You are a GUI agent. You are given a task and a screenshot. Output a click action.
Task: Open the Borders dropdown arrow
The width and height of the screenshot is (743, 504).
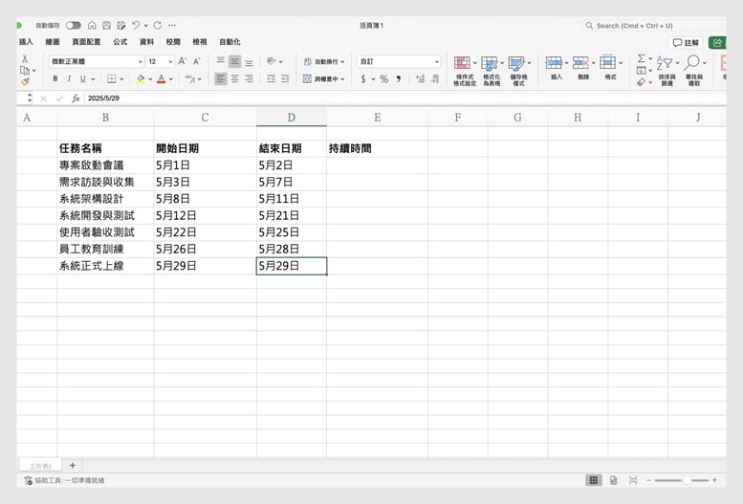pyautogui.click(x=121, y=79)
